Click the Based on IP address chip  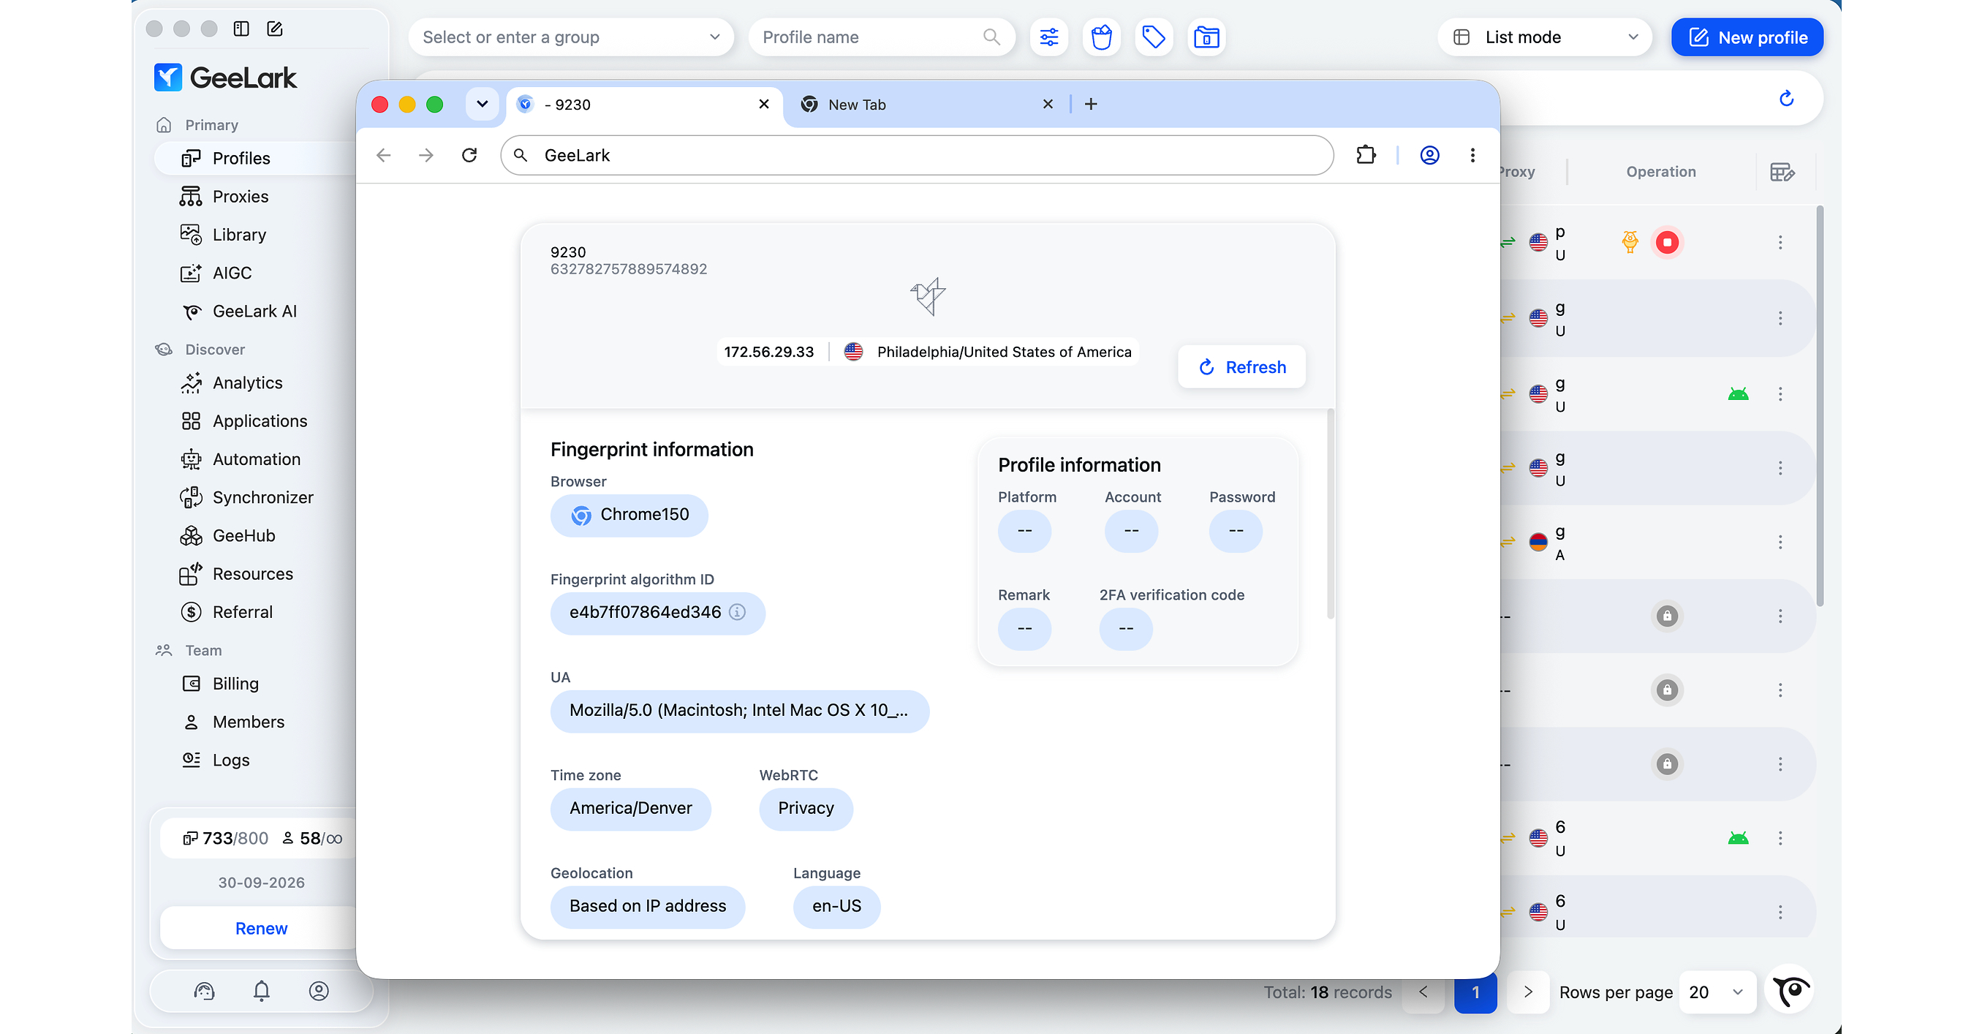tap(648, 907)
